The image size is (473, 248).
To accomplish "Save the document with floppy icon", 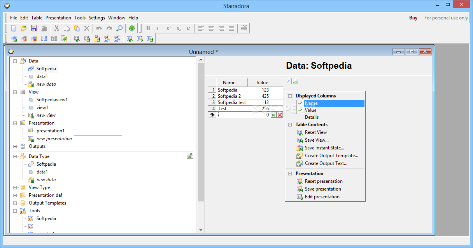I will (x=34, y=28).
